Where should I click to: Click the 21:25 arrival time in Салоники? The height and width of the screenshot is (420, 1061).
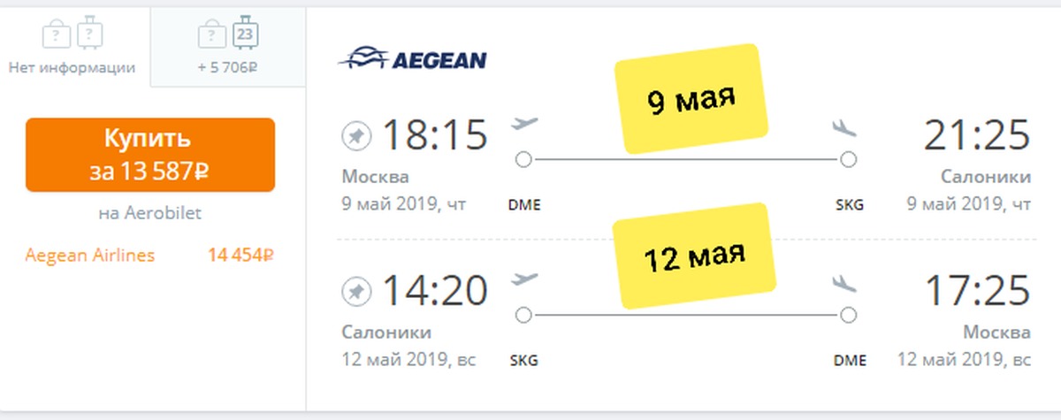tap(977, 135)
